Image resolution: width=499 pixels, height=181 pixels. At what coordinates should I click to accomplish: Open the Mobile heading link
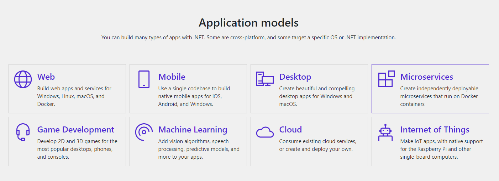(x=172, y=77)
